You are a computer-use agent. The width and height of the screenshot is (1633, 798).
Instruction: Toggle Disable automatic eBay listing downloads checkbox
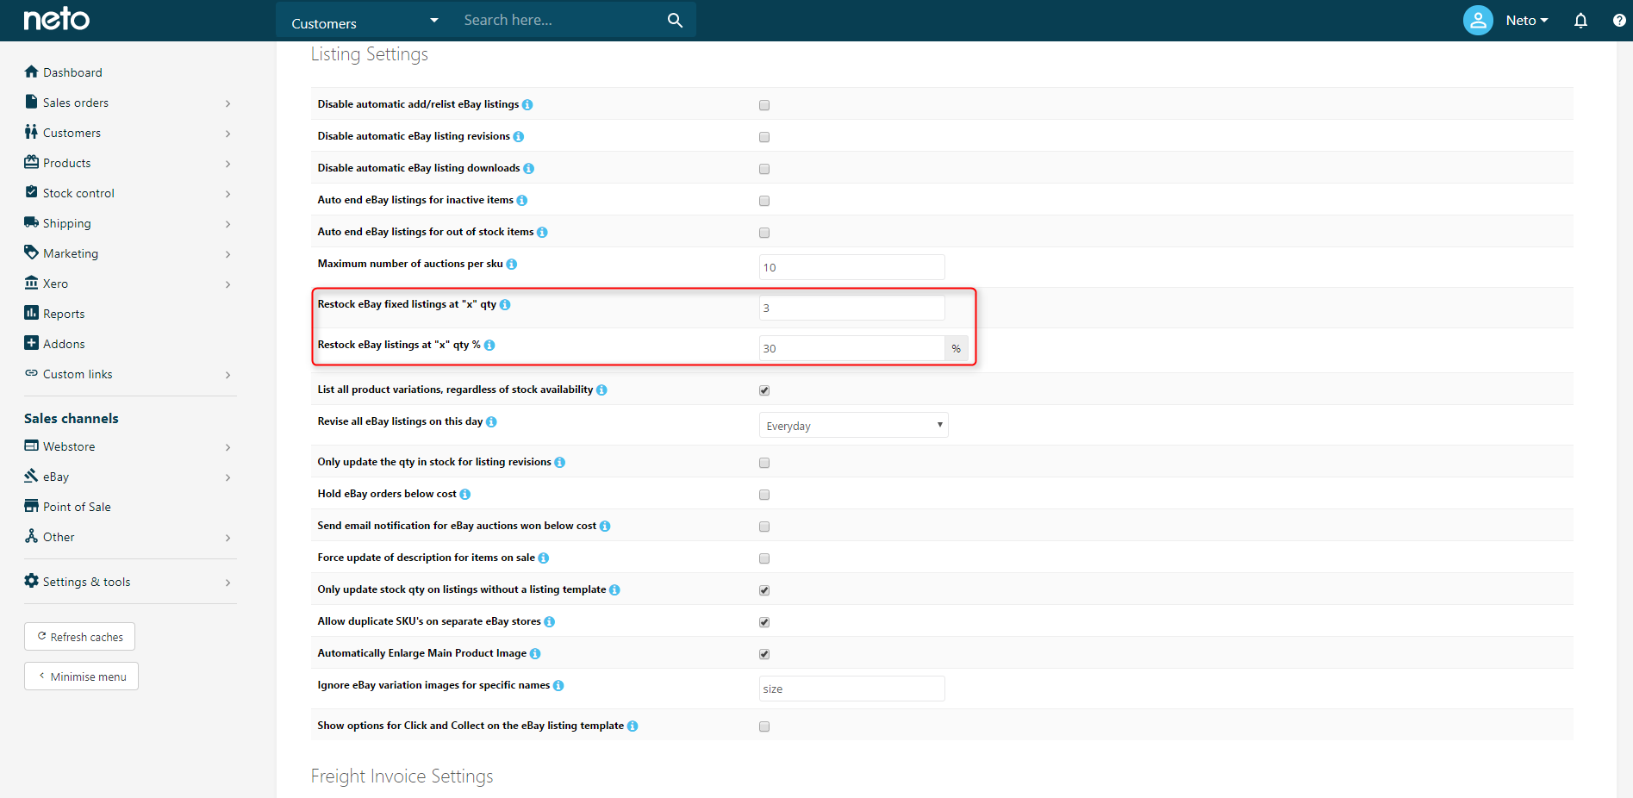[x=764, y=169]
